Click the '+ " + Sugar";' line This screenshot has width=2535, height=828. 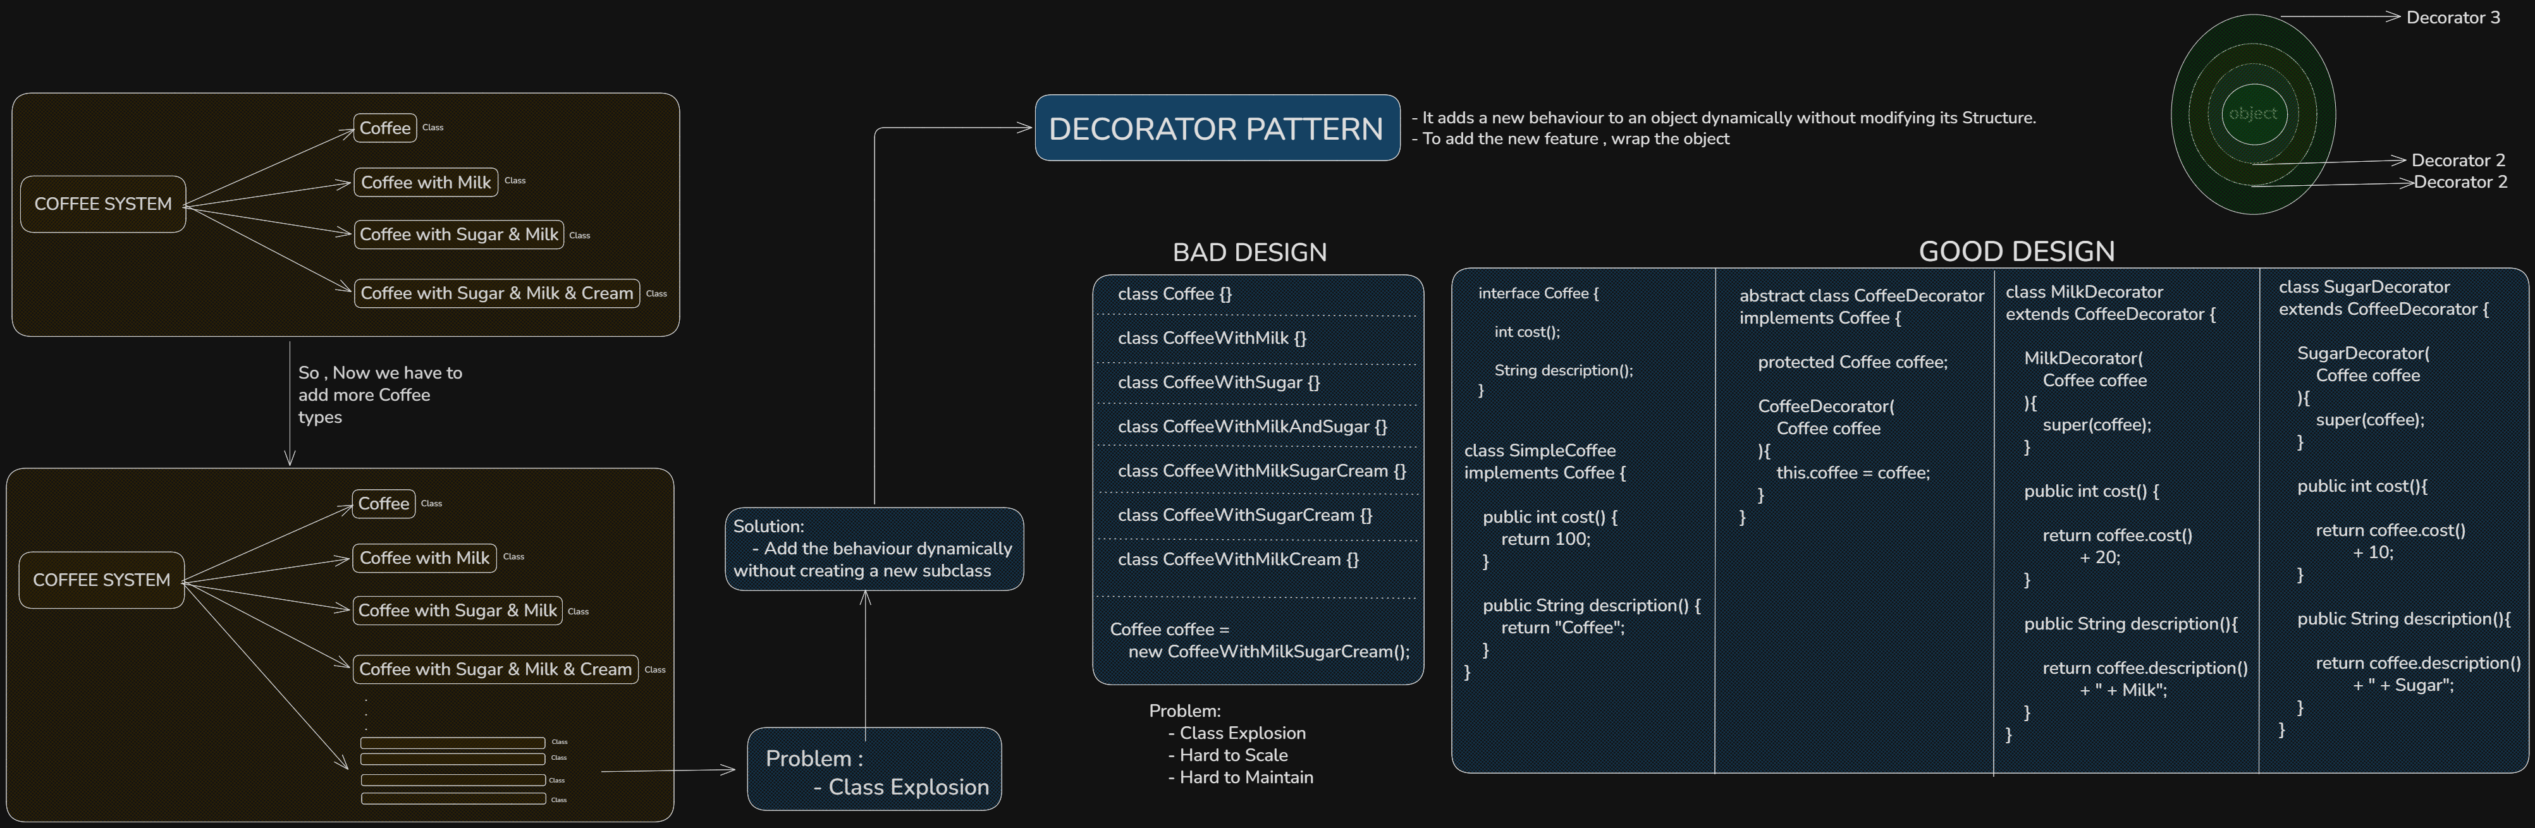pos(2403,685)
